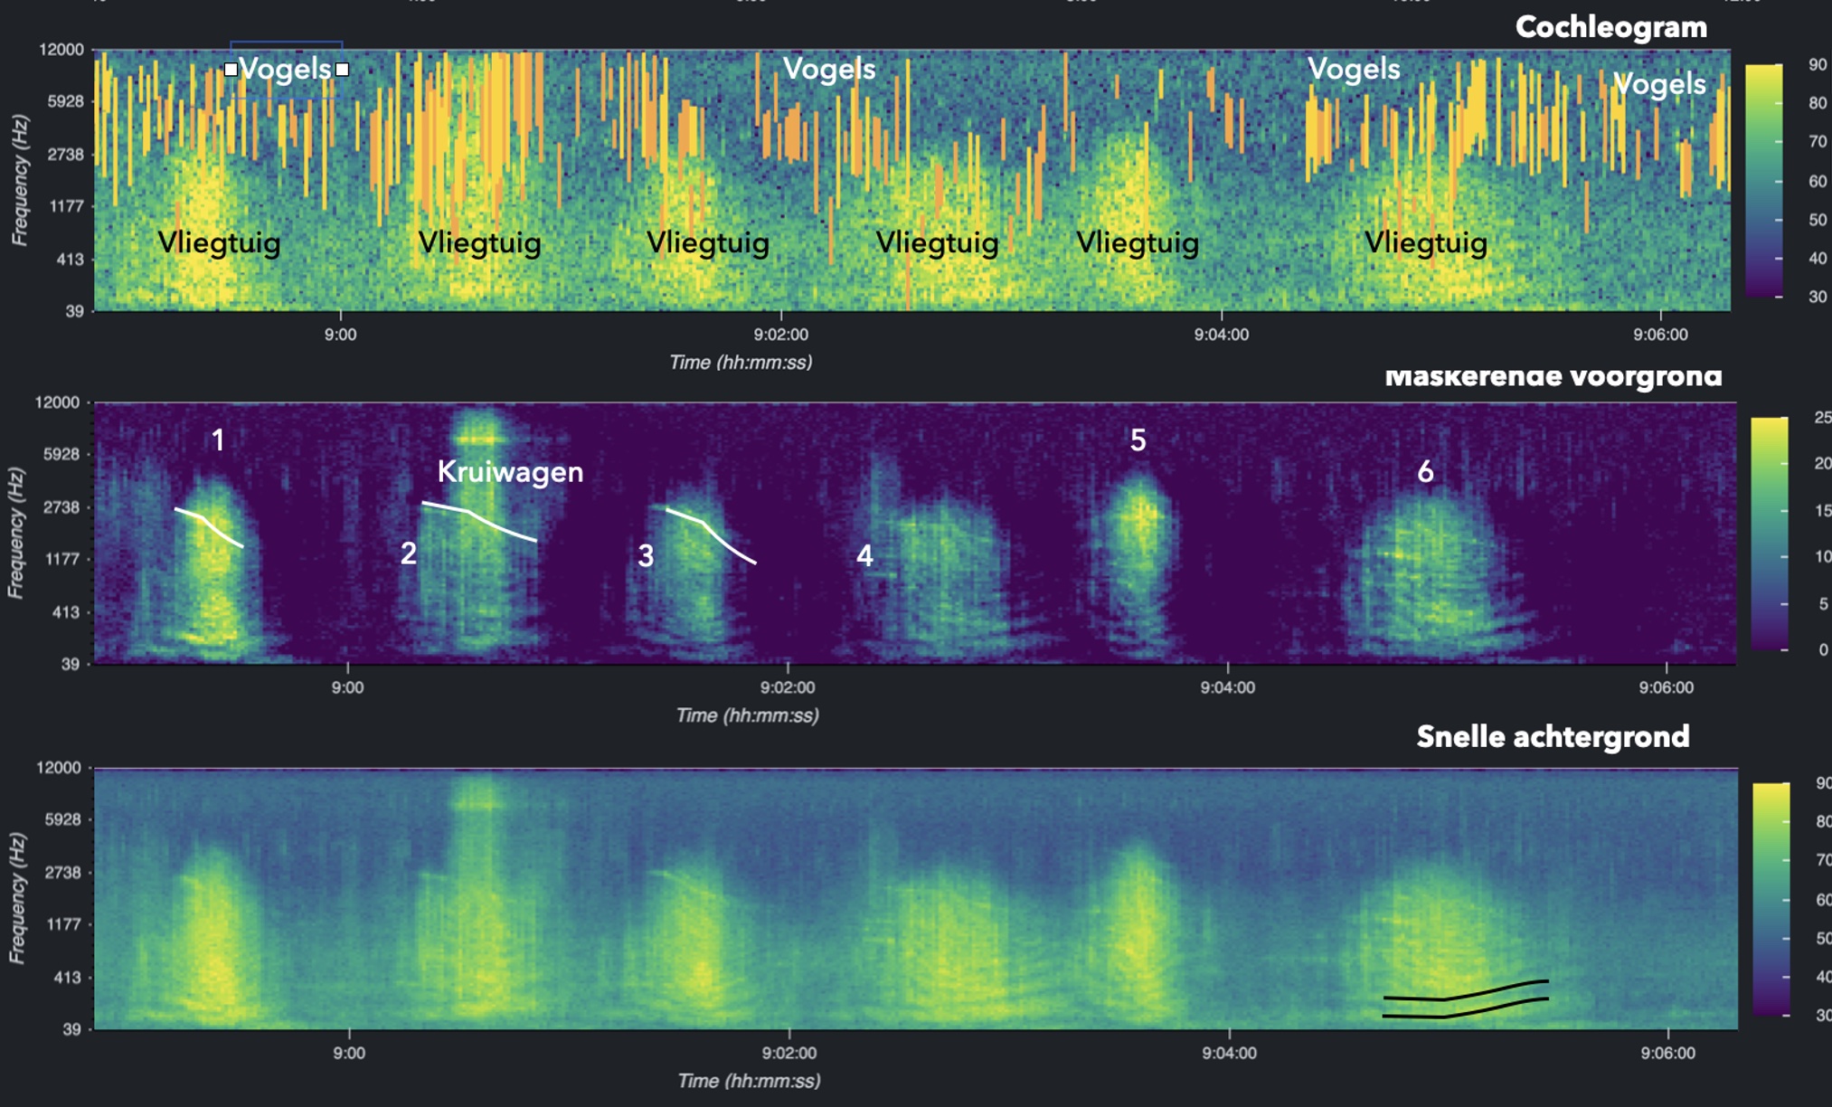The width and height of the screenshot is (1832, 1107).
Task: Click the Kruiwagen annotation label
Action: click(510, 471)
